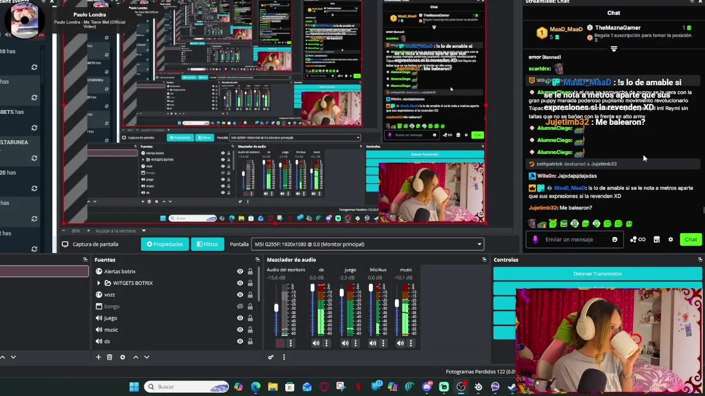Add a new source with the plus icon
The image size is (705, 396).
tap(98, 357)
